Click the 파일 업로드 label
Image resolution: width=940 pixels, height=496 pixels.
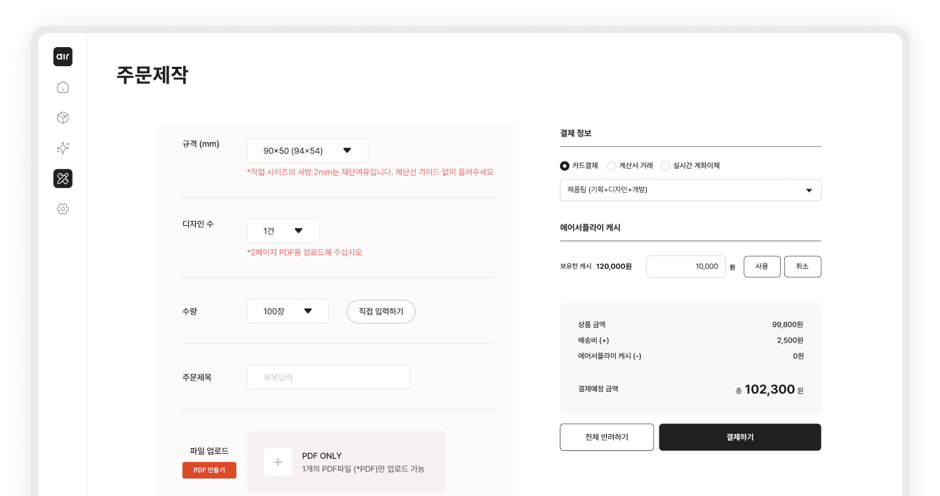coord(209,451)
